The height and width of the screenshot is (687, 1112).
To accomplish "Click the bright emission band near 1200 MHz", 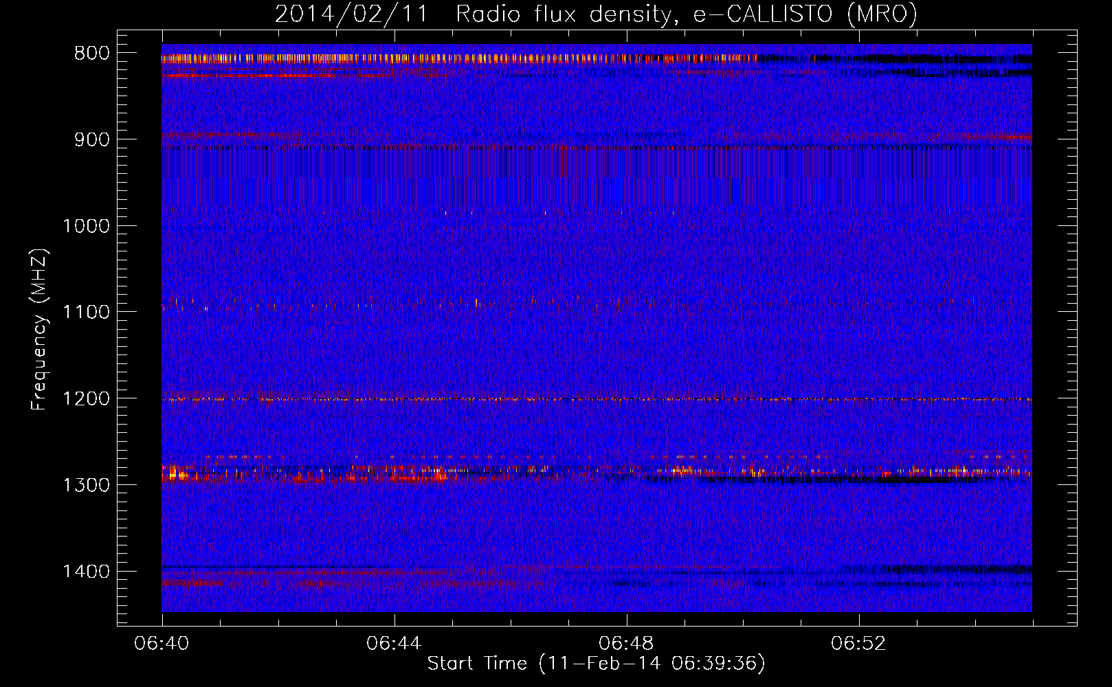I will click(597, 399).
